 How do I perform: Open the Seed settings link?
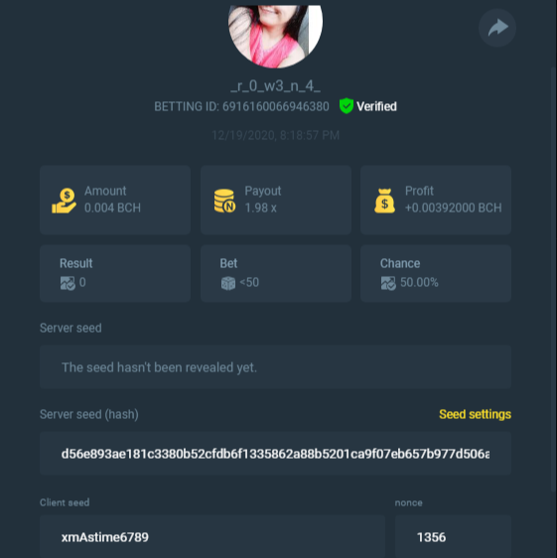(475, 414)
